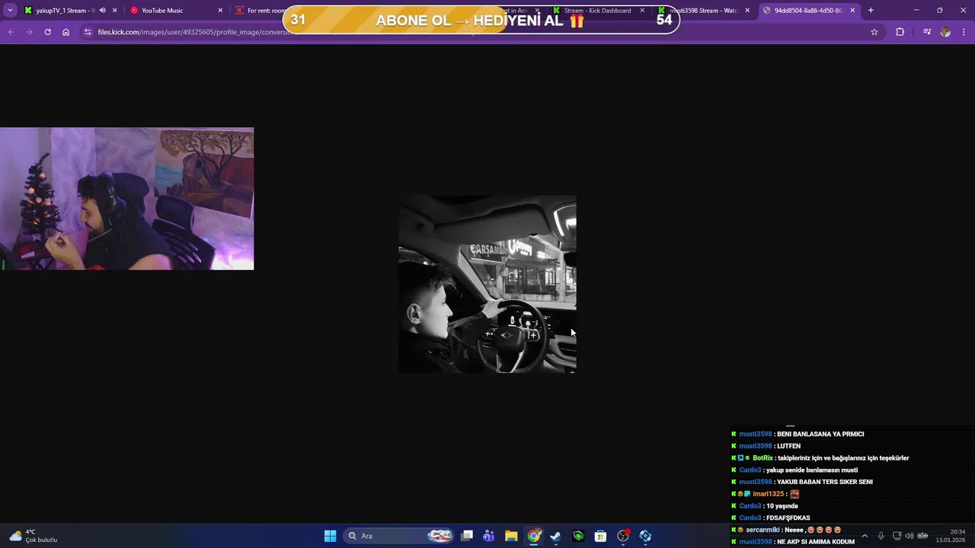Close the yakupTV_1 Stream tab

(x=115, y=11)
